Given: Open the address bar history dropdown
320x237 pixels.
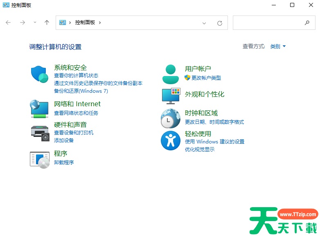Looking at the screenshot, I should (204, 23).
